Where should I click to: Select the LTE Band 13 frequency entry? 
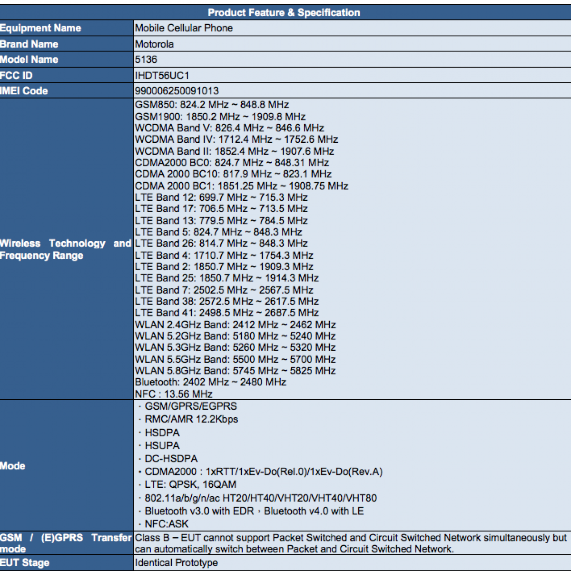tap(221, 221)
